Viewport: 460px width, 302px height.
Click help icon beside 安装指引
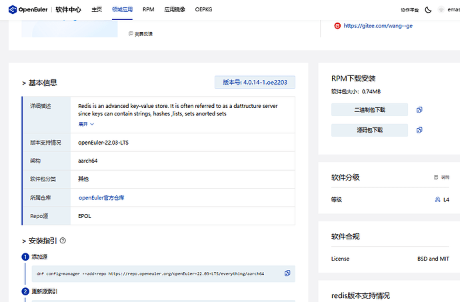tap(63, 241)
